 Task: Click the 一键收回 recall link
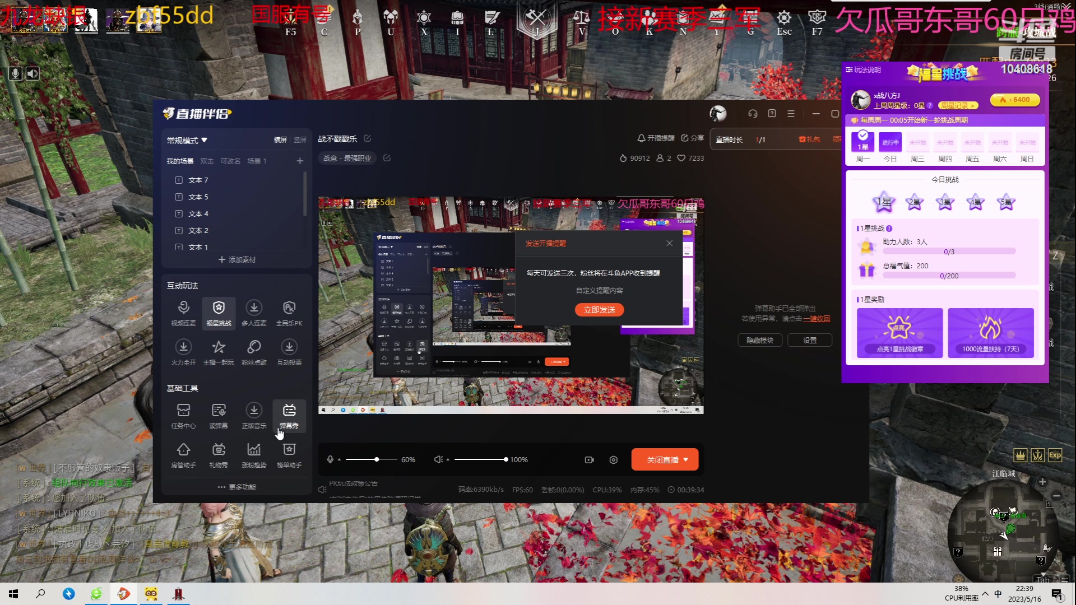[x=817, y=319]
